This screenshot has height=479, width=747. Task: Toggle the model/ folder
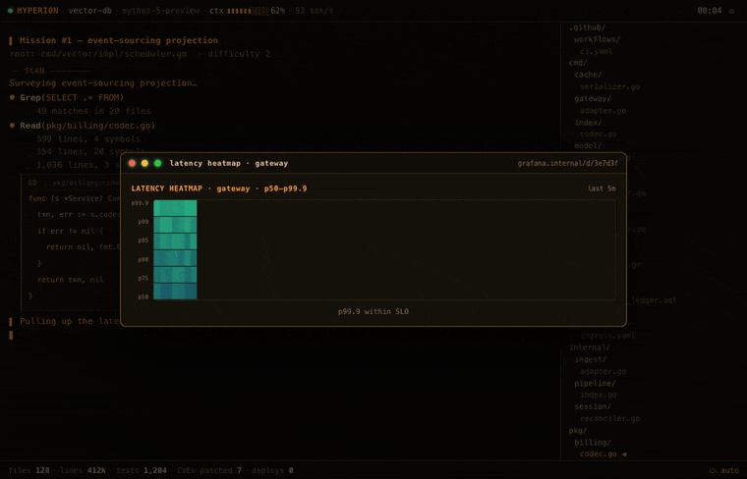click(588, 145)
